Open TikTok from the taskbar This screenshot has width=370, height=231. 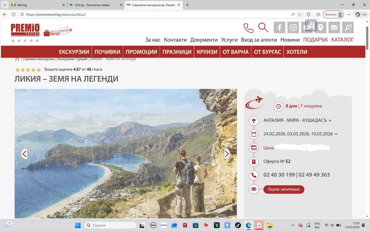tap(238, 225)
